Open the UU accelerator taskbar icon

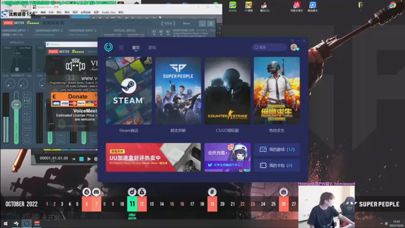coord(26,223)
